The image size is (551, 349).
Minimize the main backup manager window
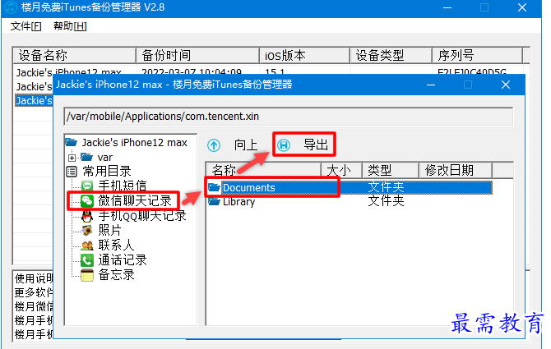point(447,7)
